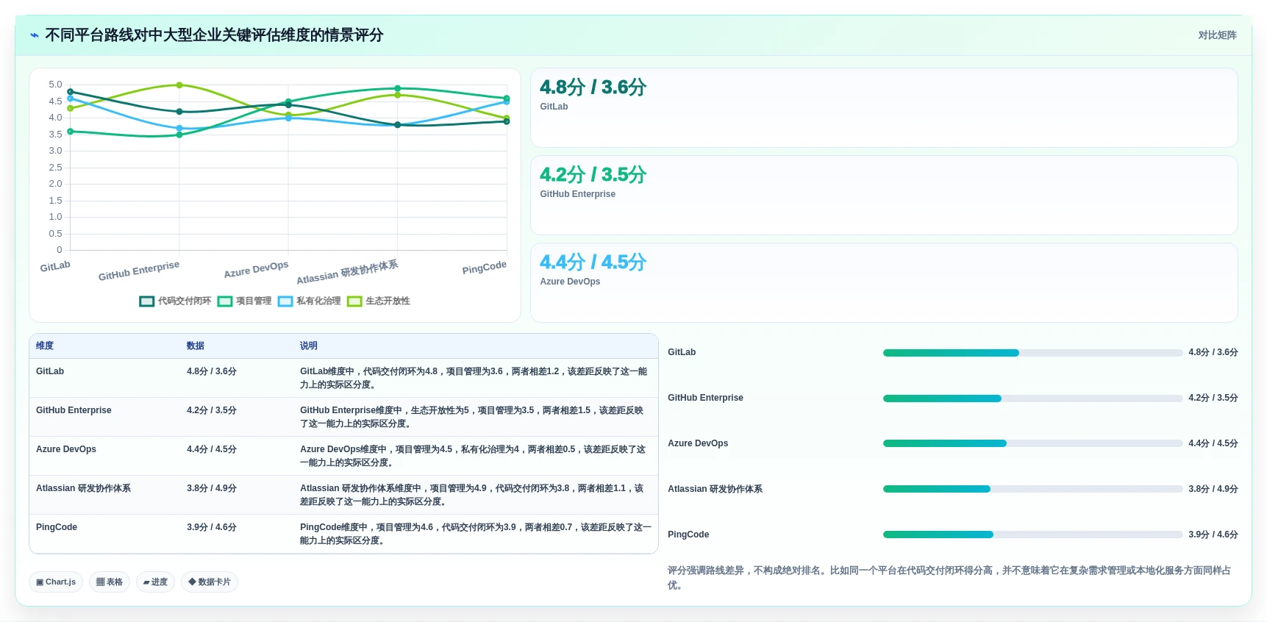Viewport: 1267px width, 622px height.
Task: Click the GitHub Enterprise progress bar
Action: [1032, 398]
